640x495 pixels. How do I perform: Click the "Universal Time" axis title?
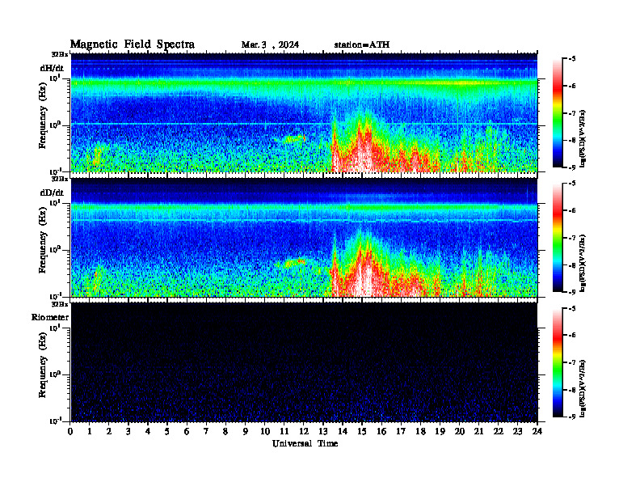pos(305,443)
